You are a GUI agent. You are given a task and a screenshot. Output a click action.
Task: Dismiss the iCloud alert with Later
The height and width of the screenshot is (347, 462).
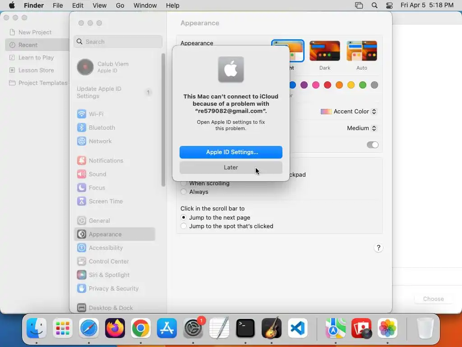pos(231,168)
